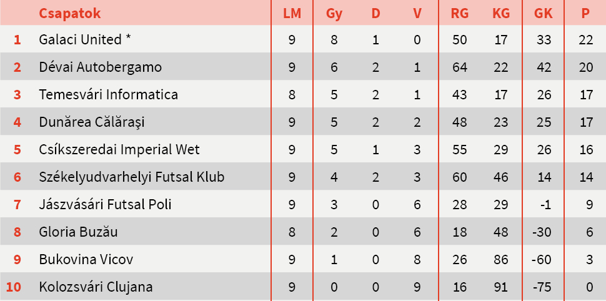Select the D column header
Image resolution: width=606 pixels, height=301 pixels.
tap(375, 13)
